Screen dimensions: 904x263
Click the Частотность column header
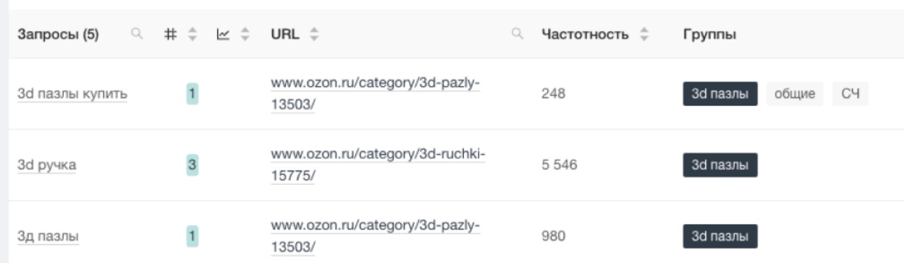[584, 35]
